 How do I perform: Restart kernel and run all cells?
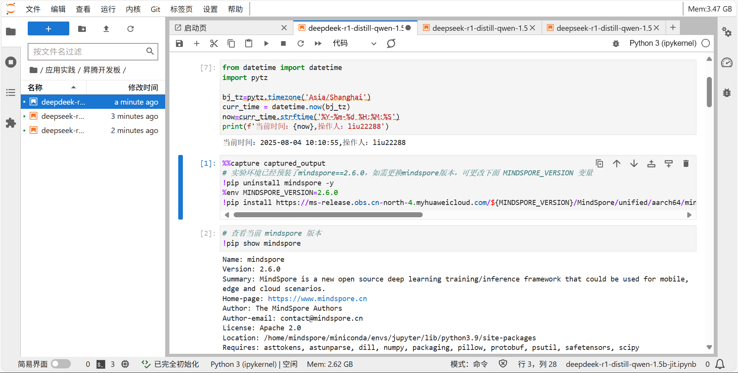[x=318, y=43]
